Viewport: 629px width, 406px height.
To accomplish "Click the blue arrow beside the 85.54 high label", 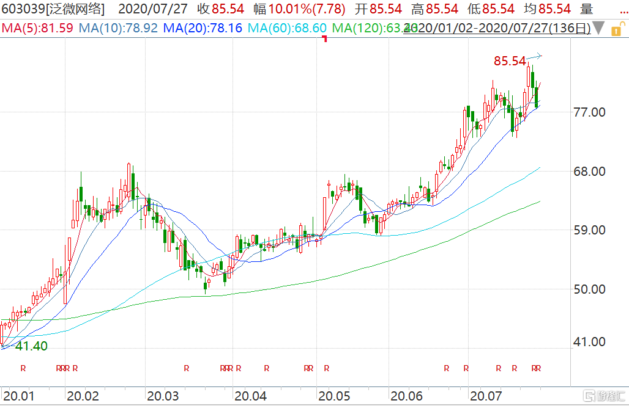I will (x=534, y=56).
